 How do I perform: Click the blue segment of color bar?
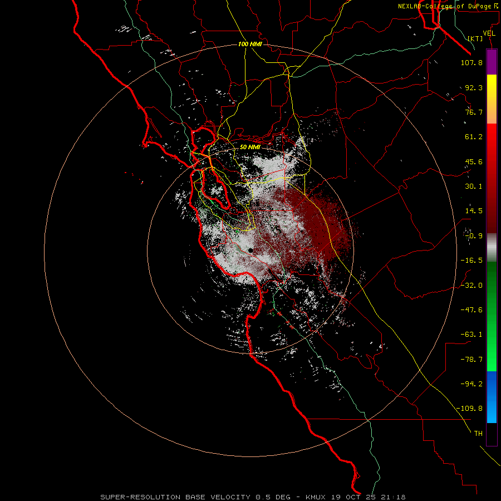(492, 397)
